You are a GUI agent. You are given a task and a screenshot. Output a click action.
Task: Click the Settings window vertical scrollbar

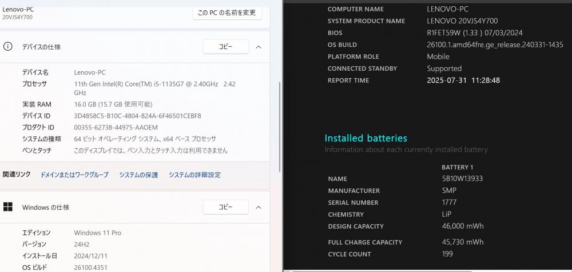point(280,126)
